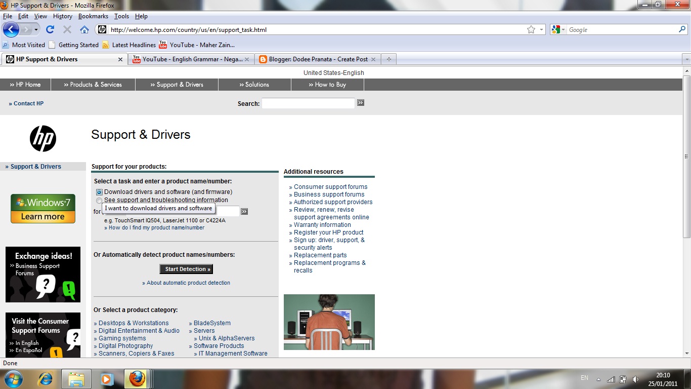This screenshot has width=691, height=389.
Task: Click the Exchange ideas Business Support Forums banner
Action: coord(43,275)
